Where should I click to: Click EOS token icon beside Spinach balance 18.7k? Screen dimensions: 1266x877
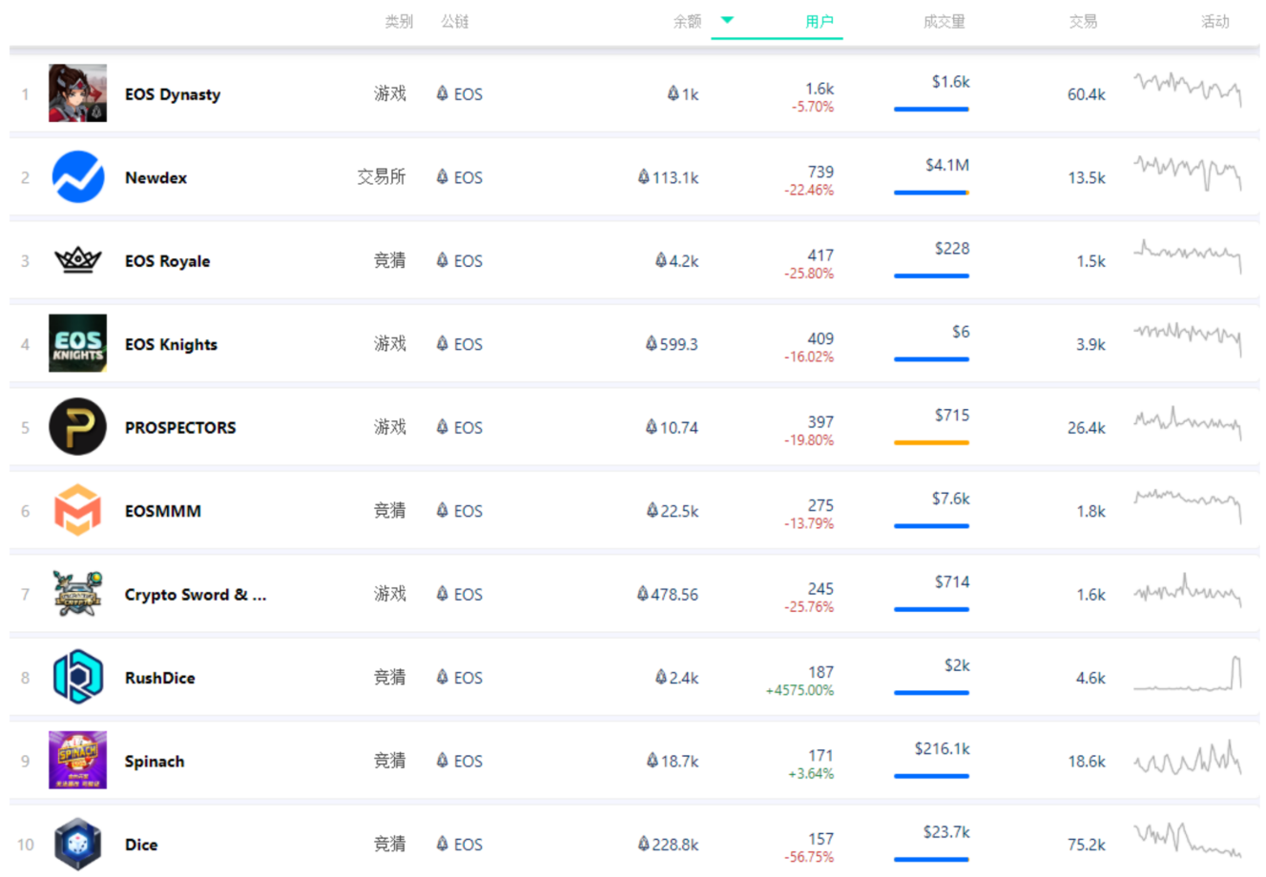coord(652,760)
